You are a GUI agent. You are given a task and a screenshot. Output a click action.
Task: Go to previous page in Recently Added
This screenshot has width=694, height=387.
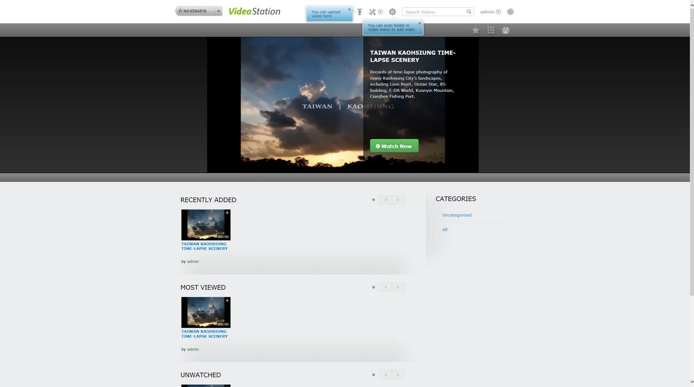(x=385, y=200)
